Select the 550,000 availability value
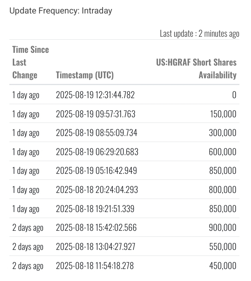The width and height of the screenshot is (251, 281). tap(223, 247)
